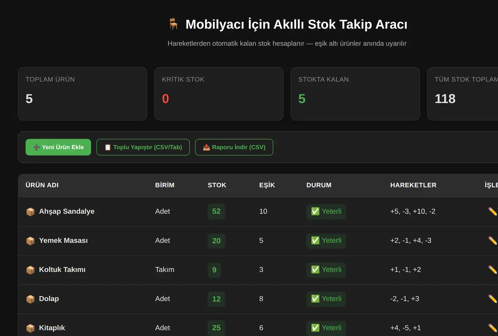Click the ÜRÜN ADI column header
This screenshot has height=336, width=498.
(x=42, y=185)
